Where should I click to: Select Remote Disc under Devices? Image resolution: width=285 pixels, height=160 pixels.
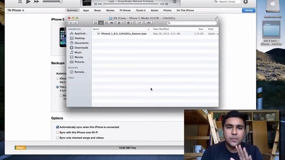click(x=78, y=72)
